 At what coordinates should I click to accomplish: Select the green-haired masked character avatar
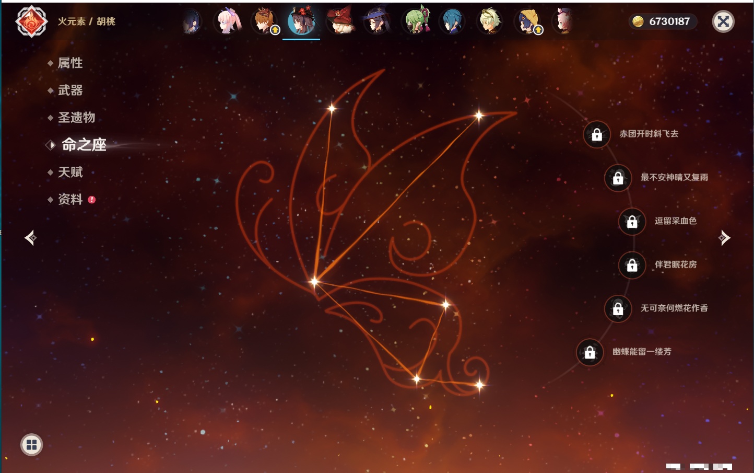(x=416, y=21)
